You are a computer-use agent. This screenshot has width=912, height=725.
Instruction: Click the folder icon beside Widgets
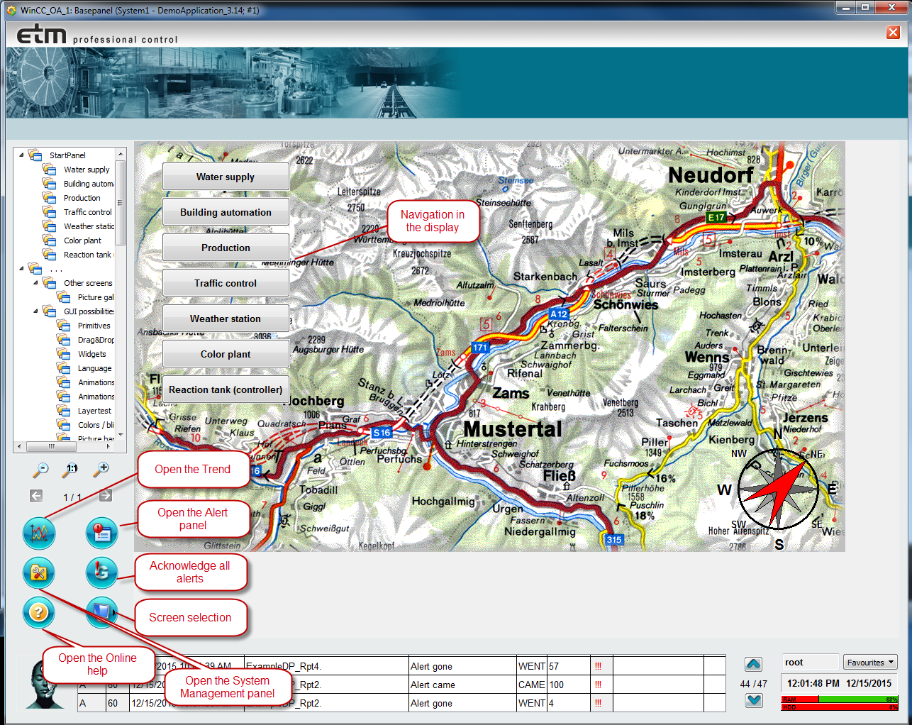pos(64,354)
